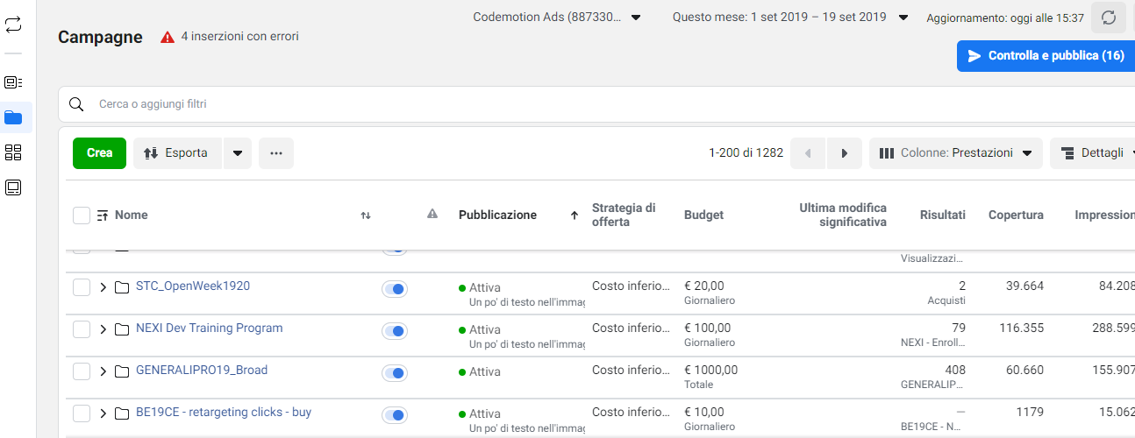
Task: Click the red error warning triangle
Action: pos(167,37)
